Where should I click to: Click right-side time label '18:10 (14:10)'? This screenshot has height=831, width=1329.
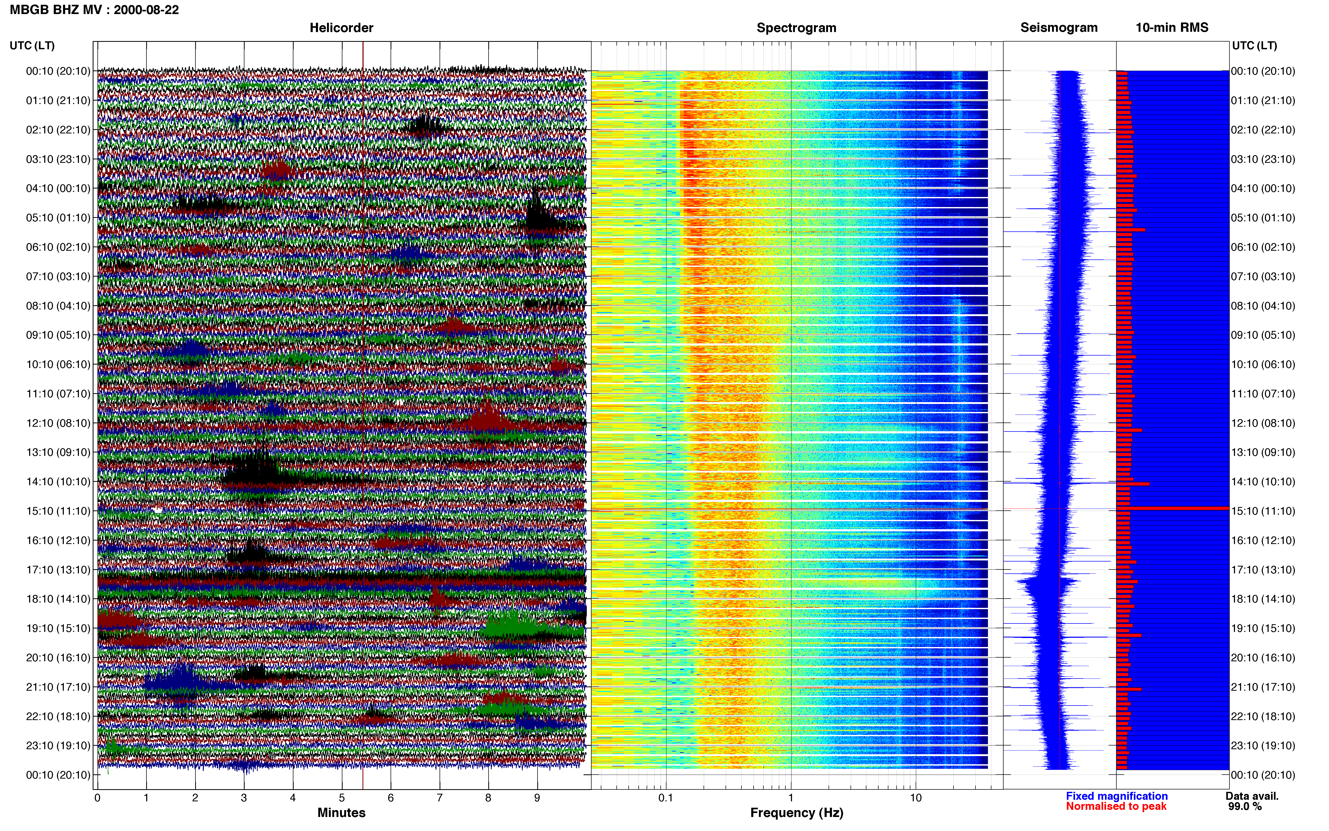[x=1263, y=599]
